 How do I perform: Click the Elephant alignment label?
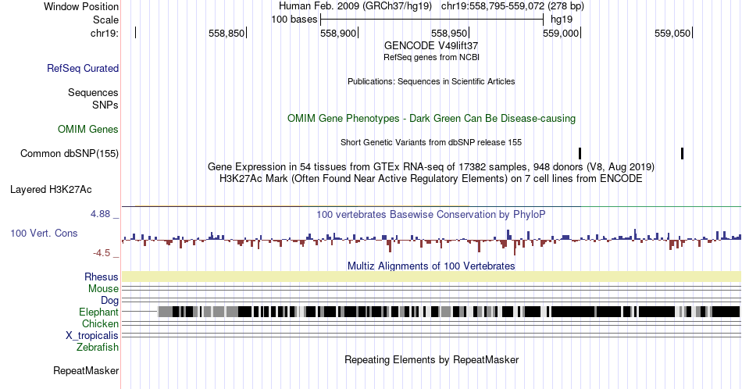[99, 312]
